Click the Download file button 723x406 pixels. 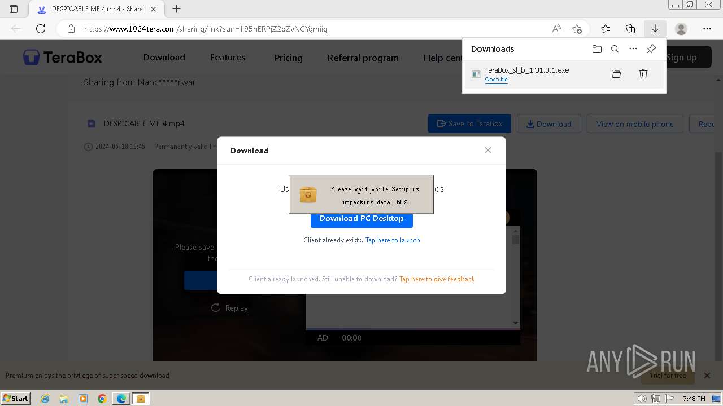[x=549, y=123]
